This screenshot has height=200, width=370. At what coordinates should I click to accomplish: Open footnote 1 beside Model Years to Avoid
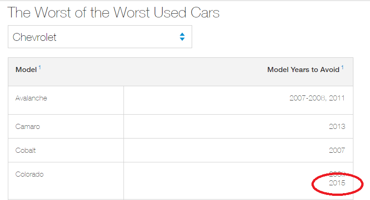(343, 67)
